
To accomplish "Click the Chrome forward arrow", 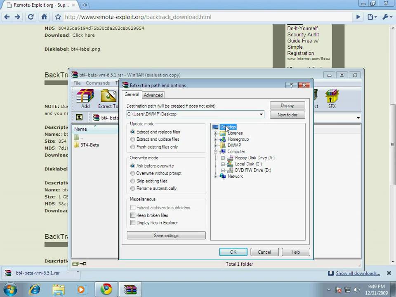I will [17, 17].
